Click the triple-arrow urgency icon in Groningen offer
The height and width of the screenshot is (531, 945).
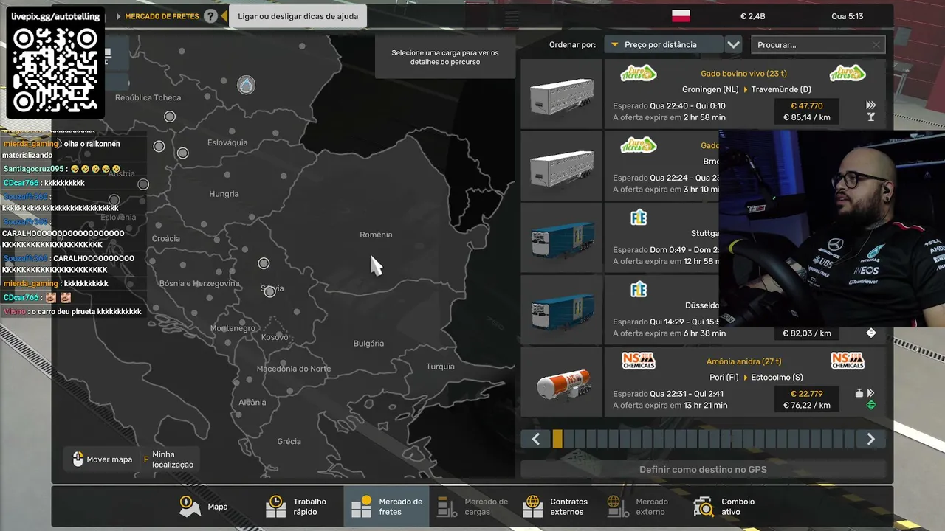[871, 105]
